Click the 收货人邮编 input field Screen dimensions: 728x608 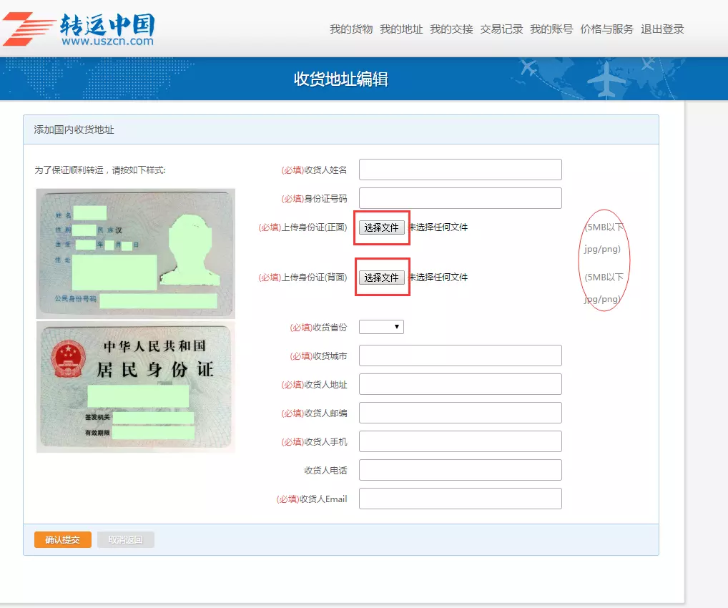pyautogui.click(x=460, y=413)
